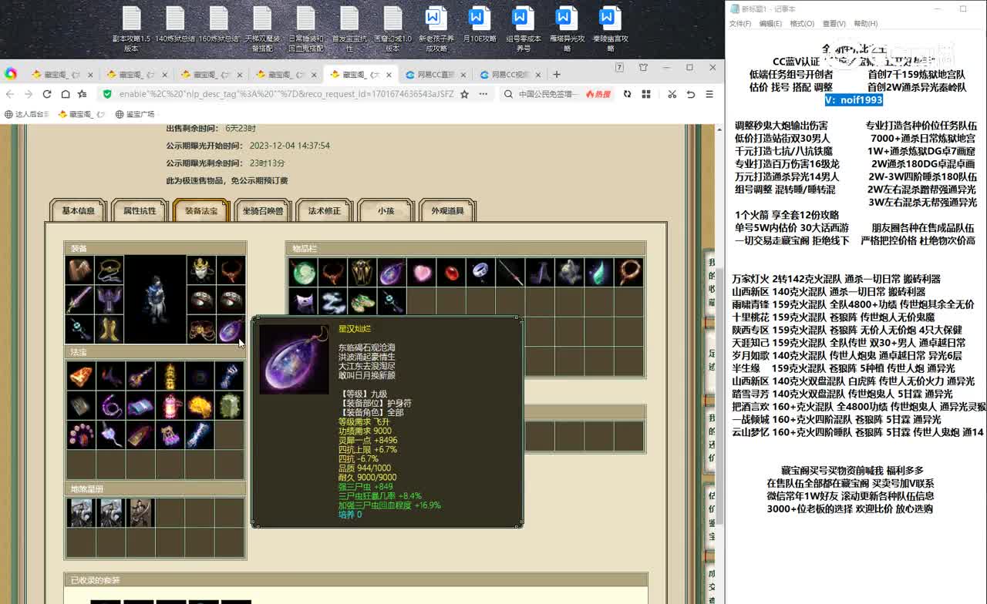Switch to the 属性抗性 tab

pos(140,210)
